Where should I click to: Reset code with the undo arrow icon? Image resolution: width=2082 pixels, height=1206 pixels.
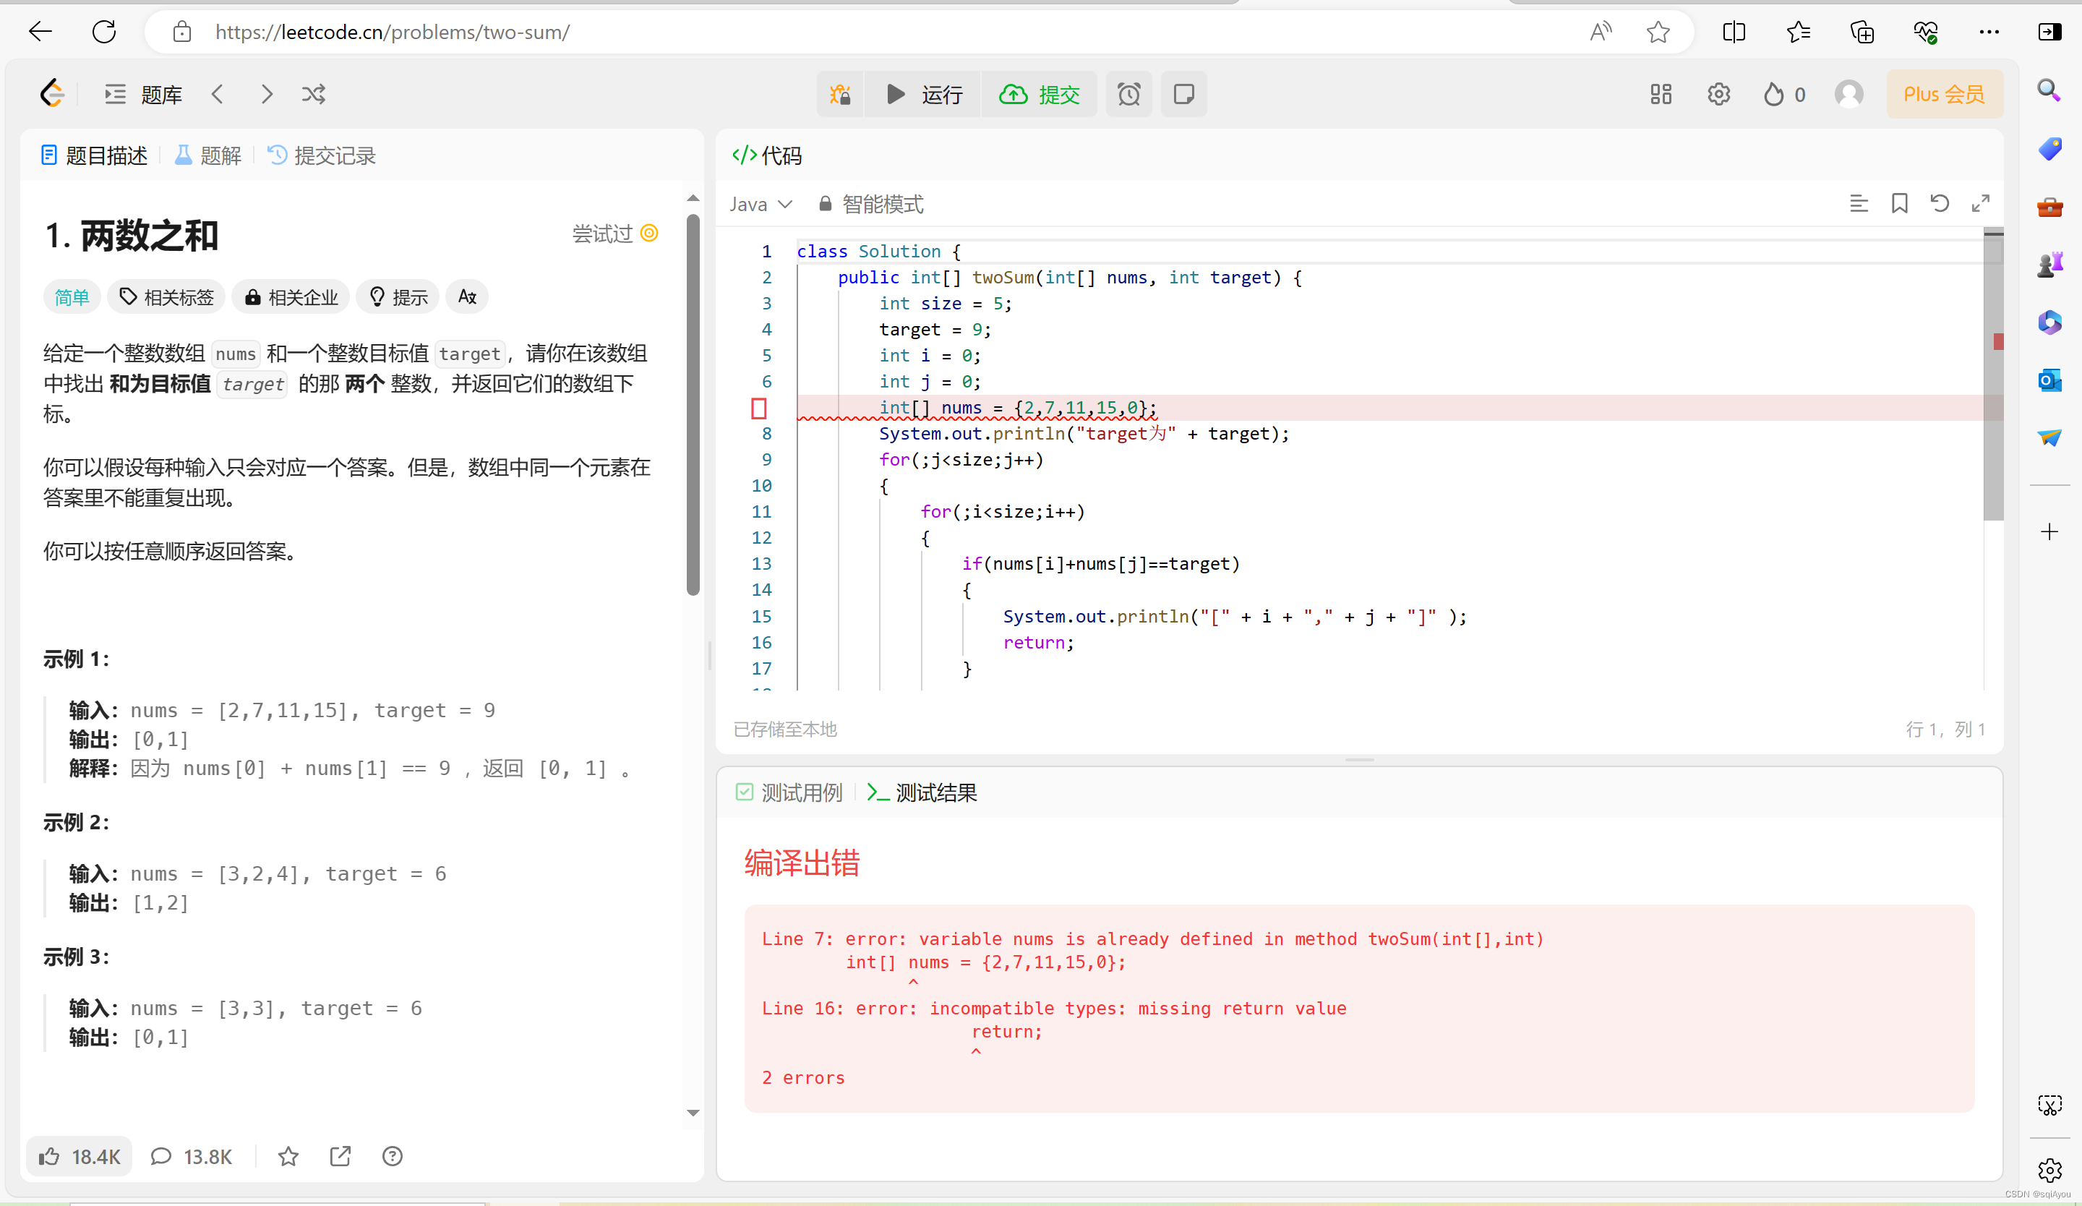coord(1939,203)
